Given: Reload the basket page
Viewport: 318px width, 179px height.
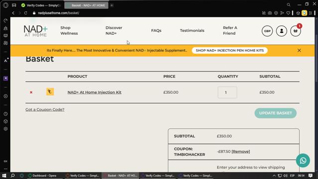Looking at the screenshot, I should pyautogui.click(x=25, y=13).
